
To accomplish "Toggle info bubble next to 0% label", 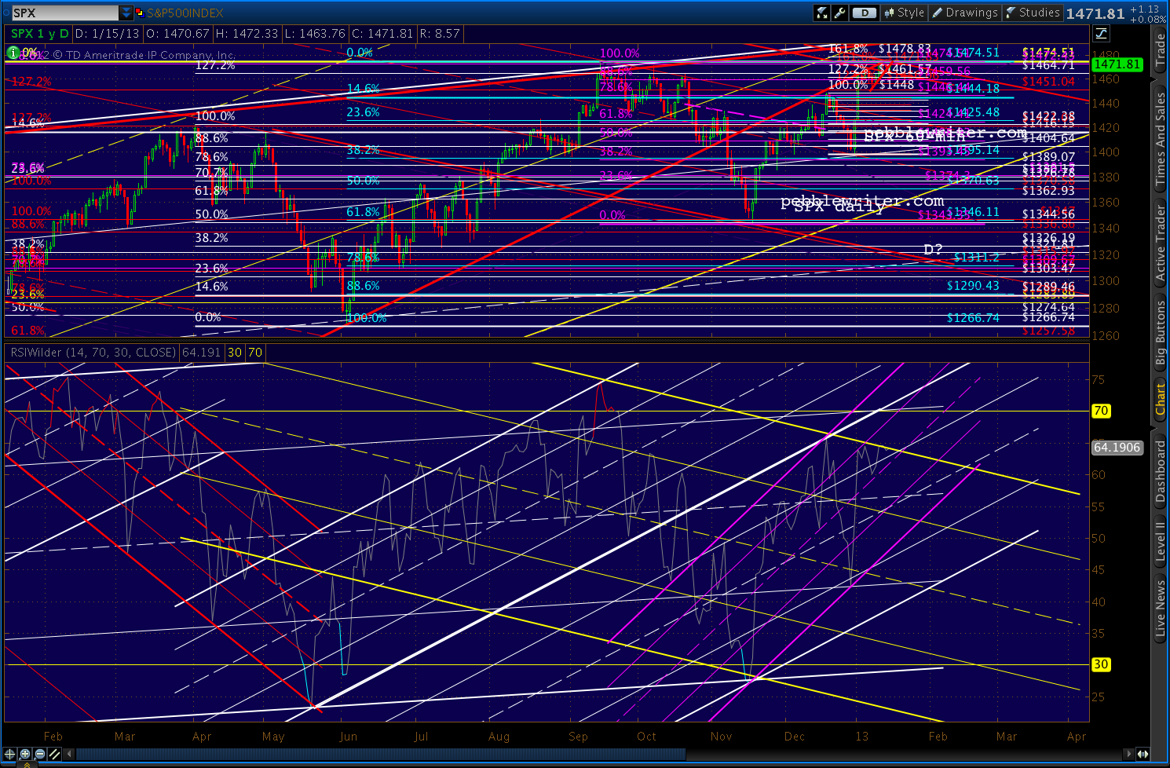I will [x=13, y=53].
